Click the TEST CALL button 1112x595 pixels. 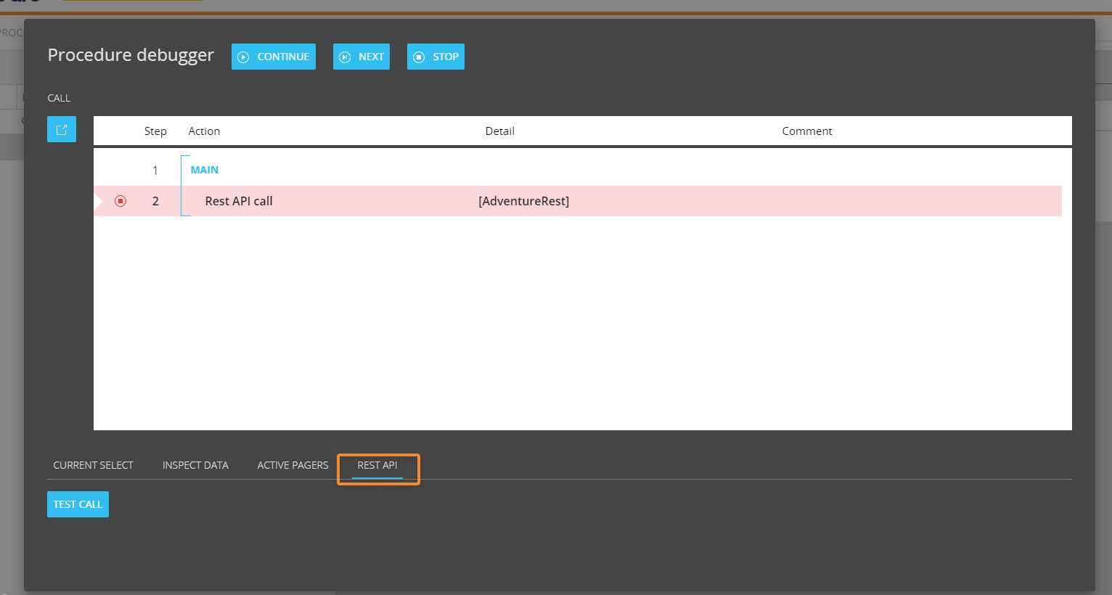[78, 504]
